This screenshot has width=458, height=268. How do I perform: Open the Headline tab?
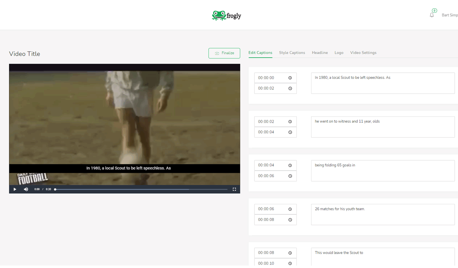(320, 53)
